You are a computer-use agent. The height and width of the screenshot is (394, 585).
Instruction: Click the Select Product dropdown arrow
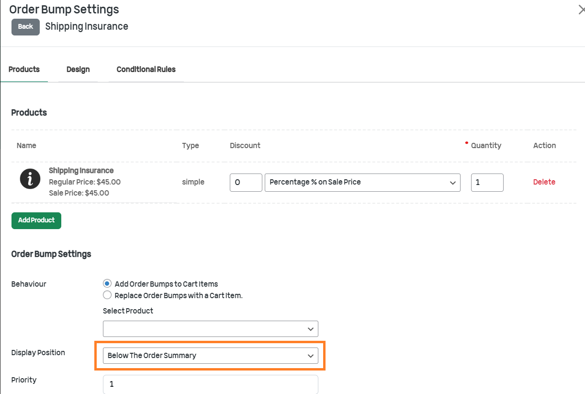pos(311,329)
